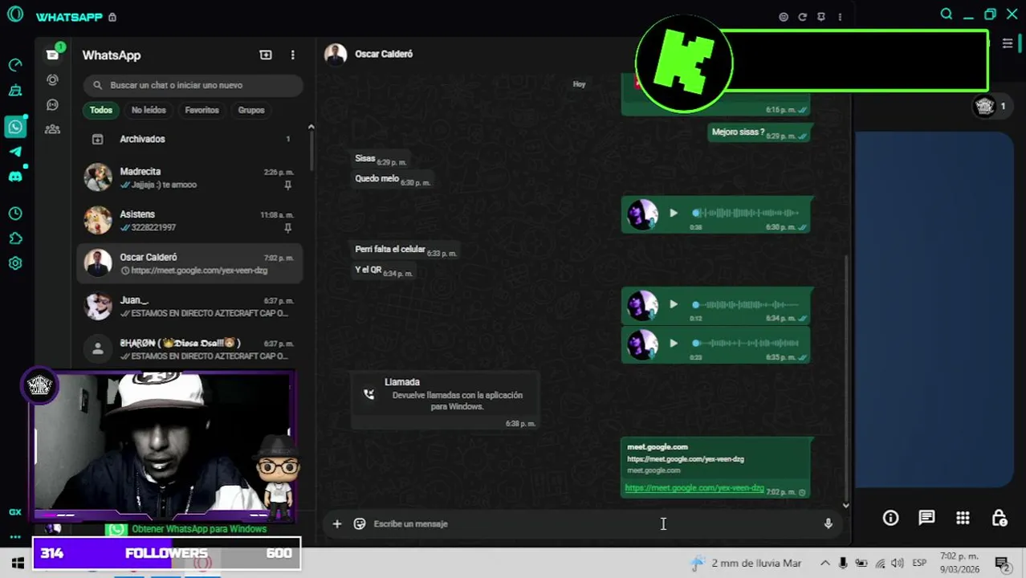The height and width of the screenshot is (578, 1026).
Task: Click the microphone voice message icon
Action: pyautogui.click(x=829, y=523)
